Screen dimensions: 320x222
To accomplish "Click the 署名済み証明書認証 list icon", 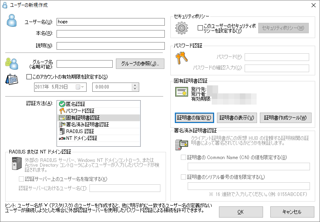I will 62,125.
